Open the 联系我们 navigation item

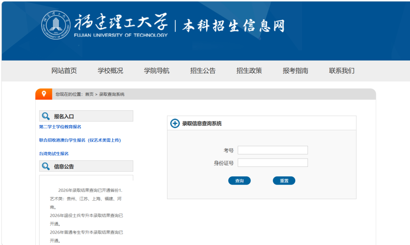(342, 71)
